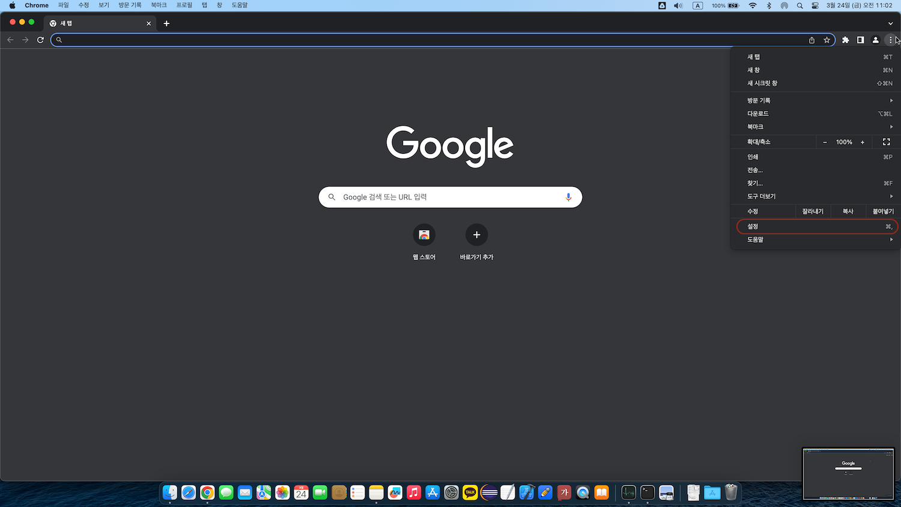Viewport: 901px width, 507px height.
Task: Click 복사 in edit row
Action: (x=848, y=211)
